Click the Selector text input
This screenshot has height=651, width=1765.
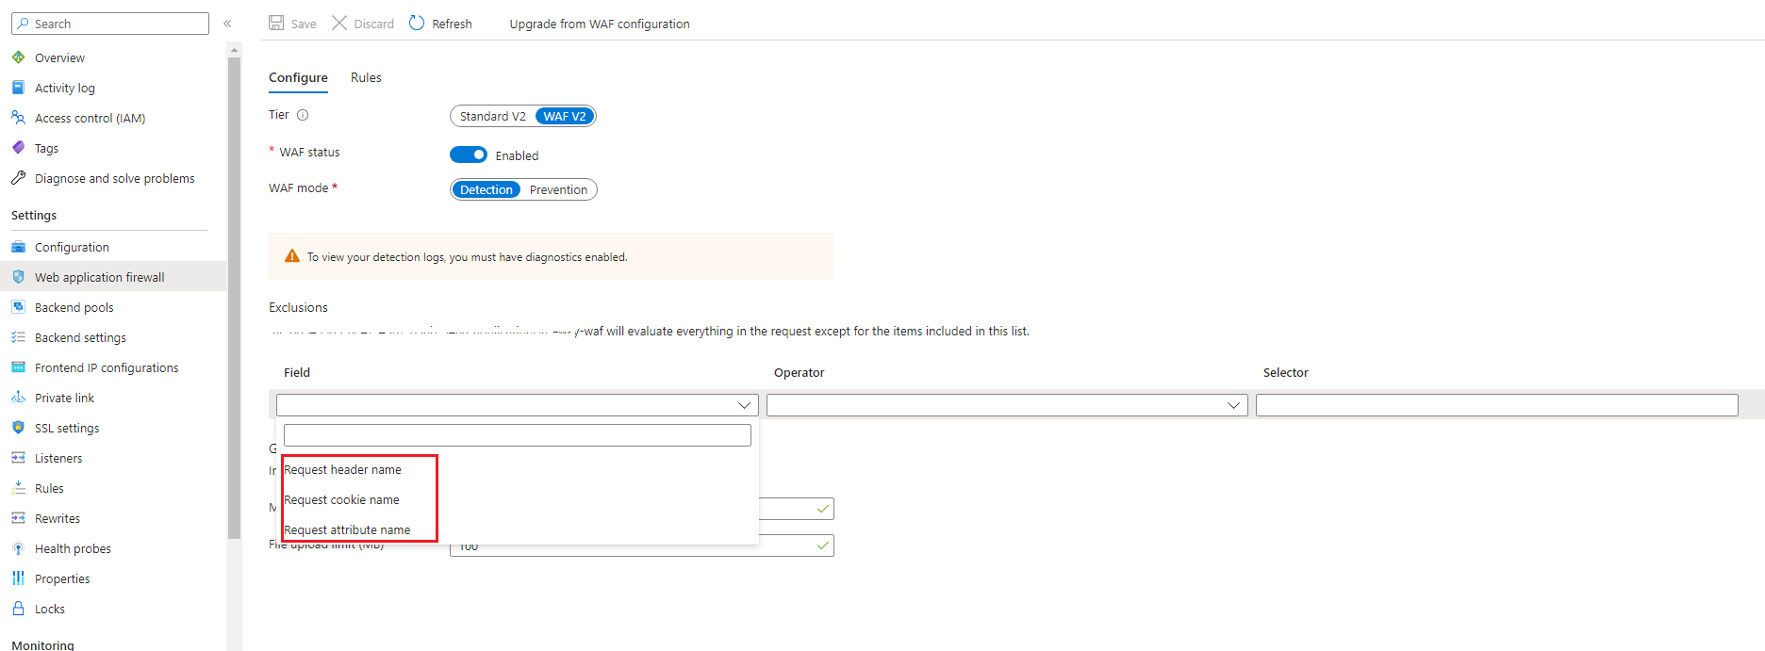coord(1497,405)
